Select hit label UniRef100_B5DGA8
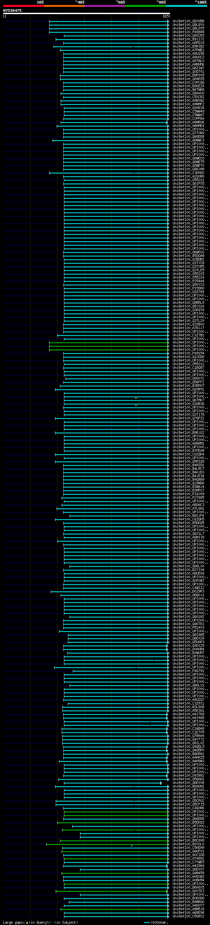This screenshot has height=925, width=210. pos(188,256)
